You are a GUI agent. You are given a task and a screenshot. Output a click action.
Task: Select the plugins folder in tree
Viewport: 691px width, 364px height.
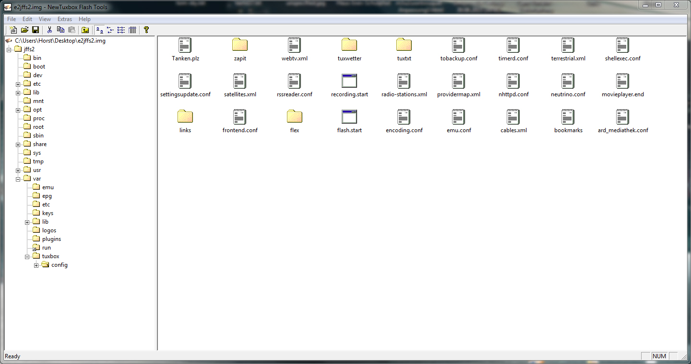(x=51, y=239)
